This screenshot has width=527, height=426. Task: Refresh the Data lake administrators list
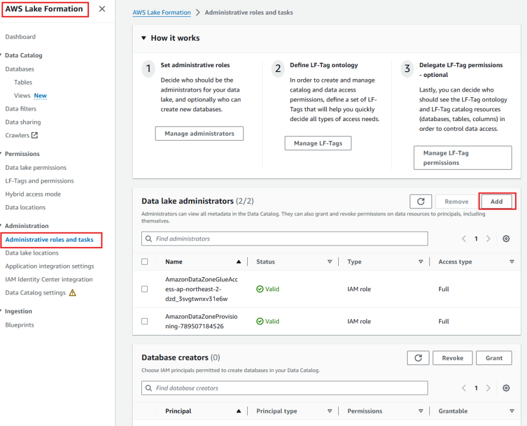(421, 202)
